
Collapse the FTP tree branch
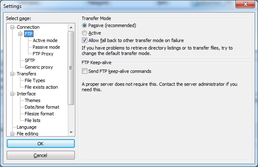click(20, 34)
